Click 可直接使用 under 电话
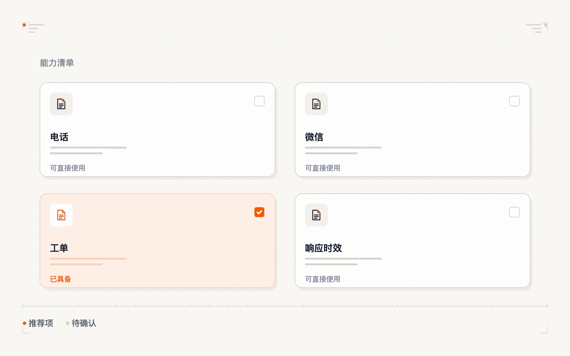This screenshot has height=356, width=570. [x=68, y=168]
